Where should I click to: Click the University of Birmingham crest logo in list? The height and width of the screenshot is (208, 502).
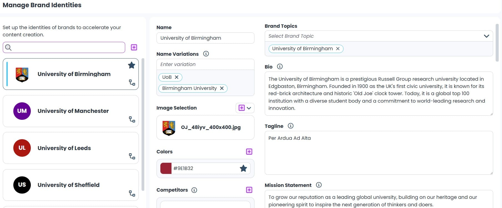click(x=22, y=75)
